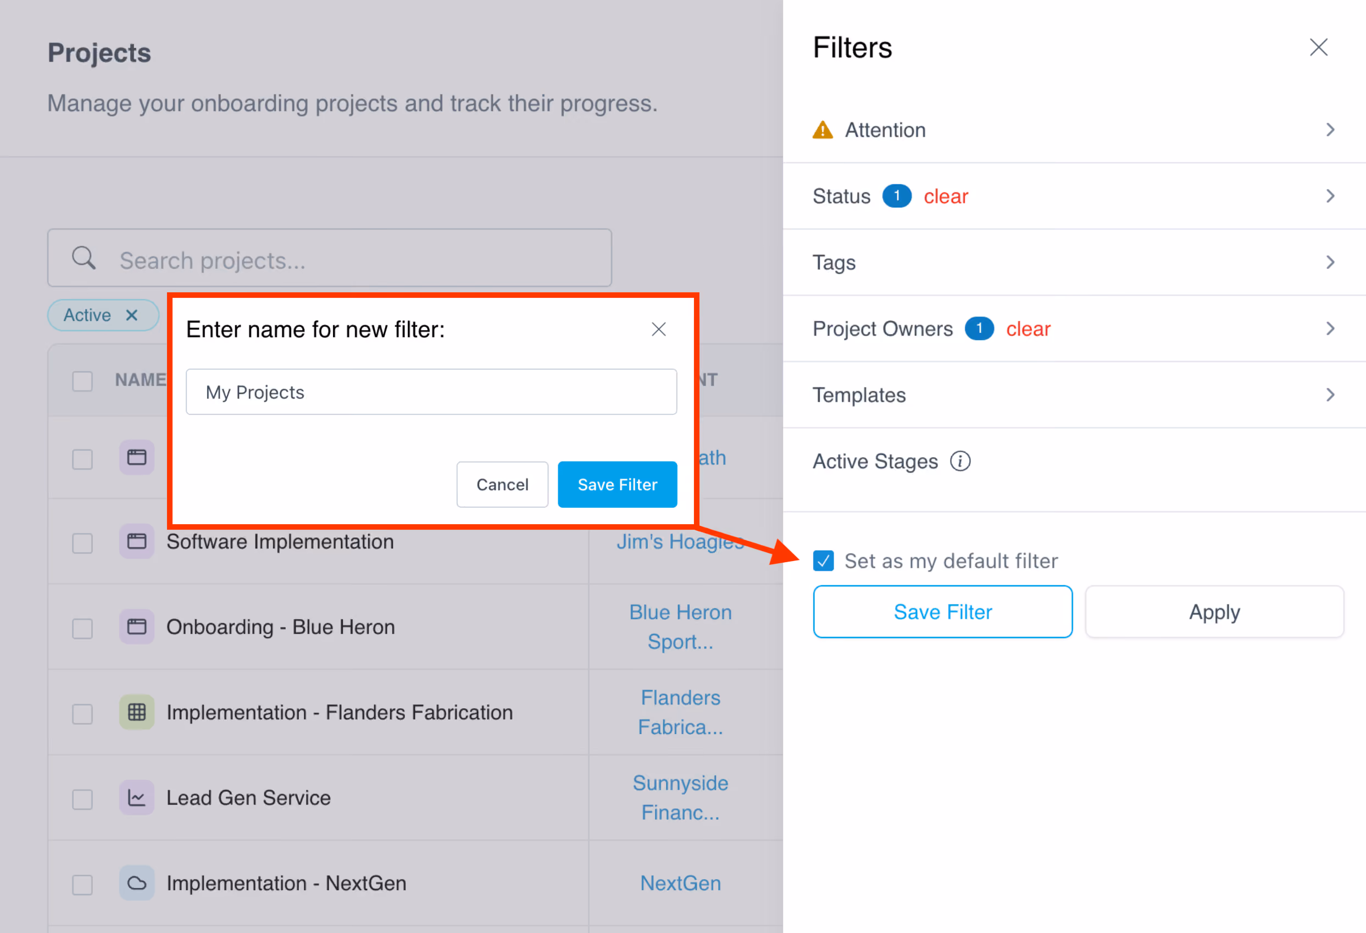Click the Active Stages info icon

pyautogui.click(x=960, y=462)
